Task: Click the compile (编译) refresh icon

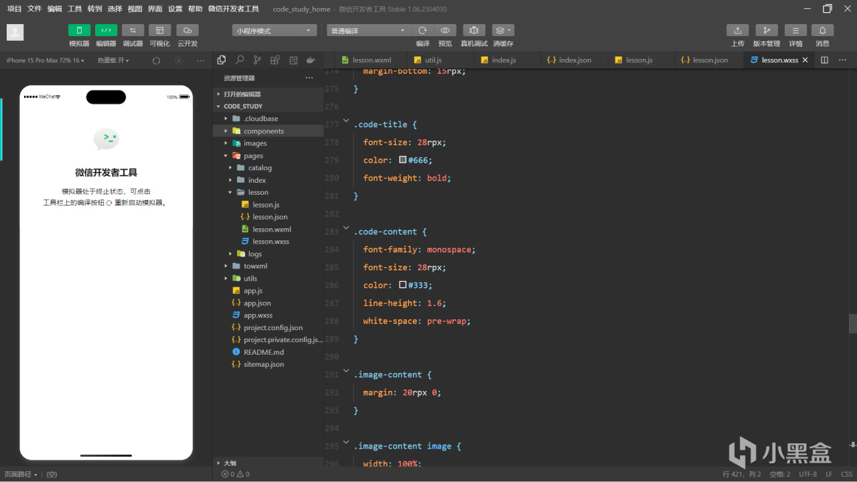Action: (x=422, y=31)
